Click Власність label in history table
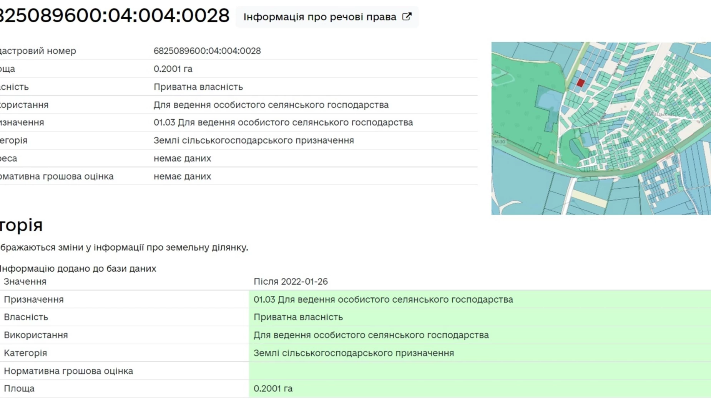The height and width of the screenshot is (399, 711). pyautogui.click(x=26, y=317)
